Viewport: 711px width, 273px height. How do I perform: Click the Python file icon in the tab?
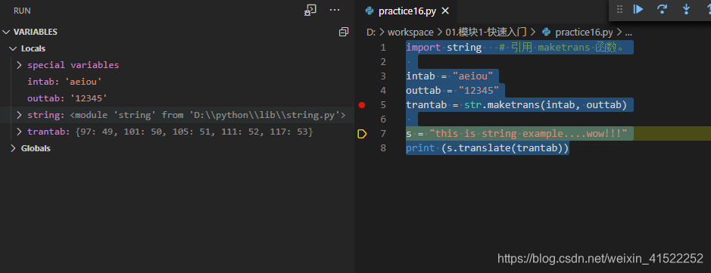[370, 11]
